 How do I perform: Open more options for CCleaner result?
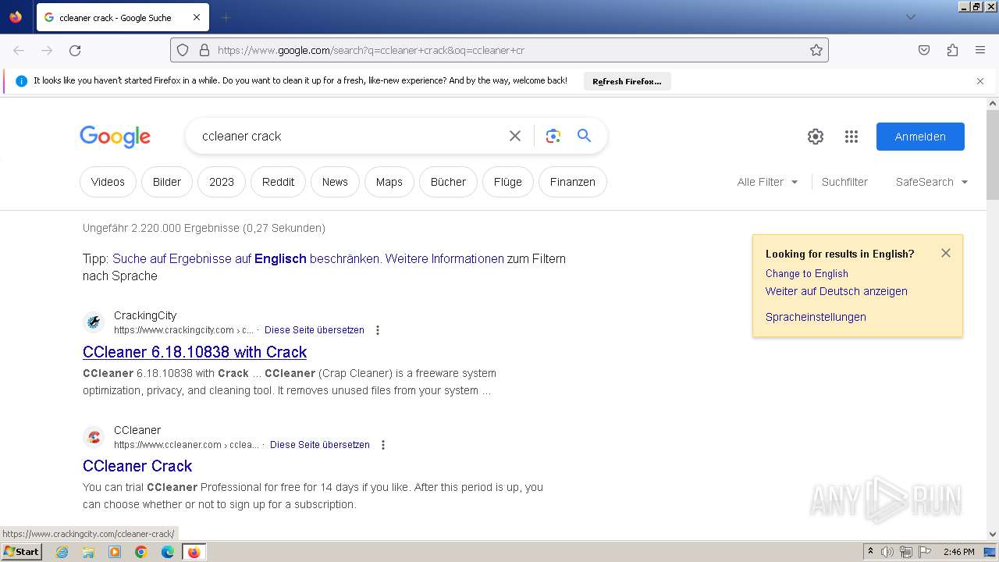click(x=383, y=445)
